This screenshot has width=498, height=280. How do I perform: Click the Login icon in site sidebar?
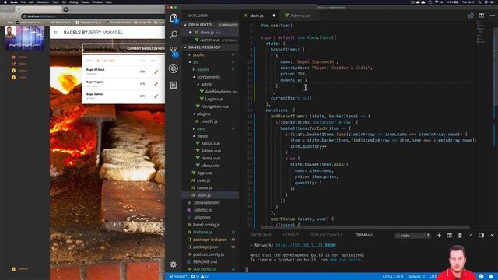[x=14, y=77]
